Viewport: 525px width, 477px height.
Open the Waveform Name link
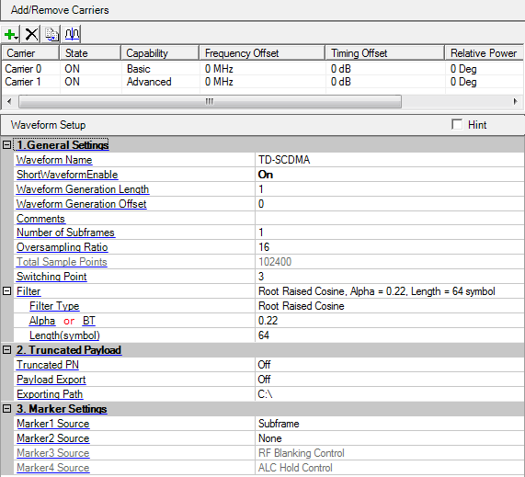pos(54,160)
